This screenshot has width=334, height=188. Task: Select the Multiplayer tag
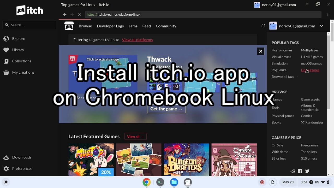pyautogui.click(x=310, y=50)
